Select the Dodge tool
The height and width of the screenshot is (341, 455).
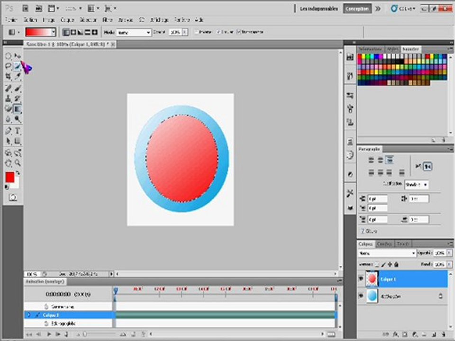[18, 119]
